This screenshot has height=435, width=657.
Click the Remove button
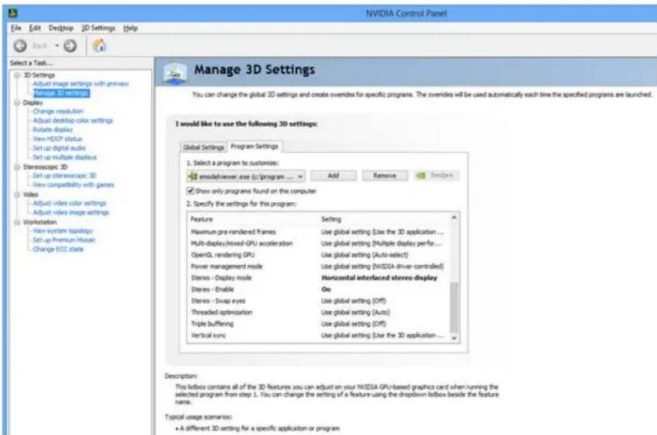(x=385, y=176)
